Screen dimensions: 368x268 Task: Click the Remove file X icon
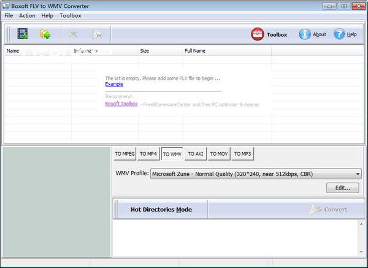pos(73,34)
